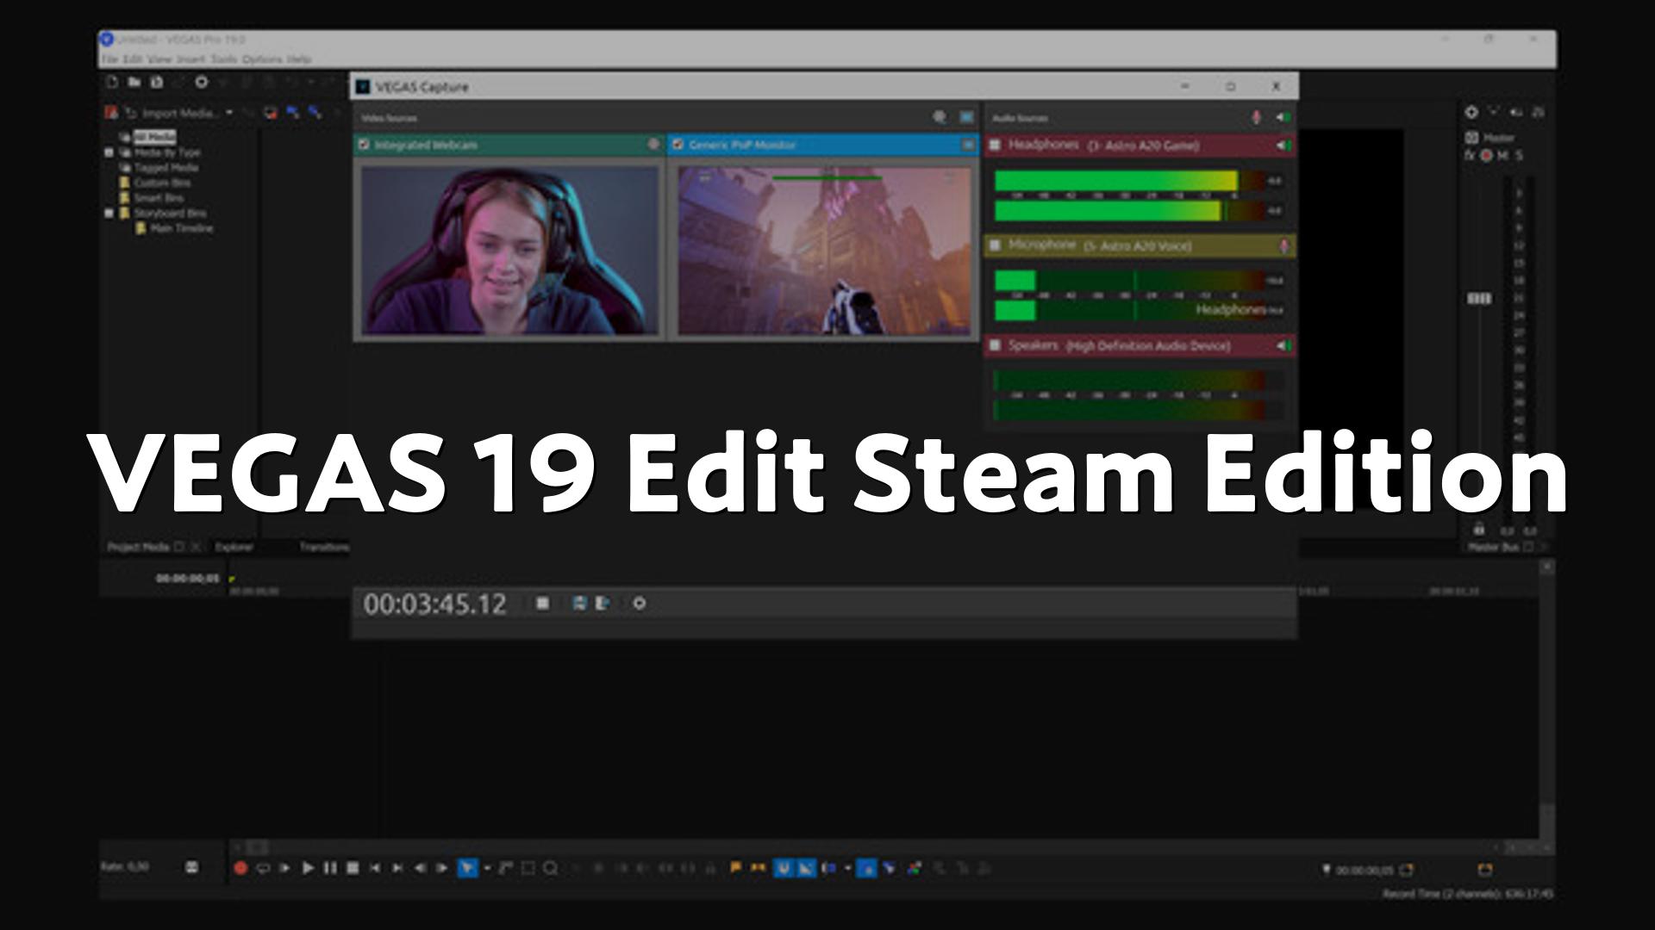This screenshot has width=1655, height=930.
Task: Select the Selection Edit rectangle tool
Action: [528, 868]
